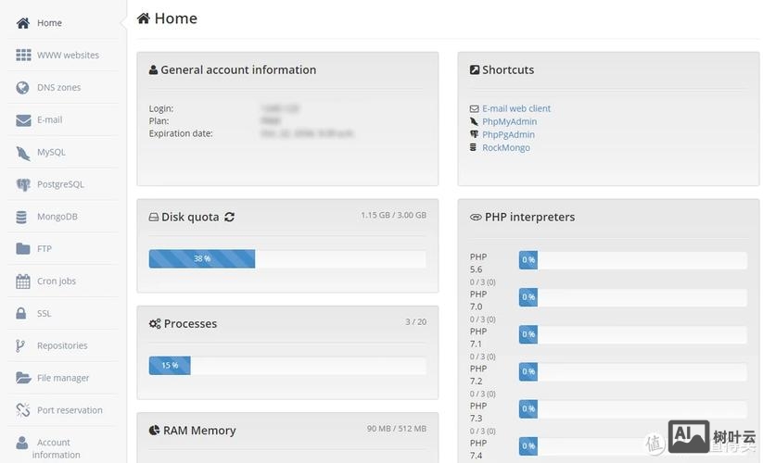Select the E-mail envelope icon
Screen dimensions: 763x463
[x=23, y=120]
